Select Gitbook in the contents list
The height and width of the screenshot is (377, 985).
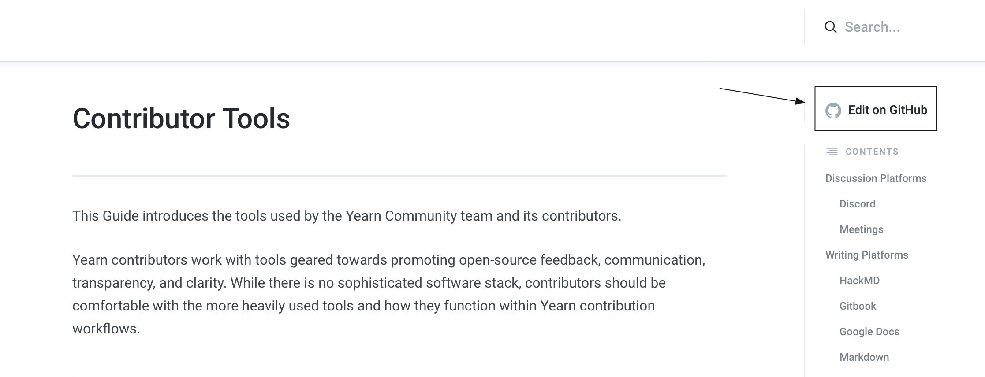click(x=858, y=306)
